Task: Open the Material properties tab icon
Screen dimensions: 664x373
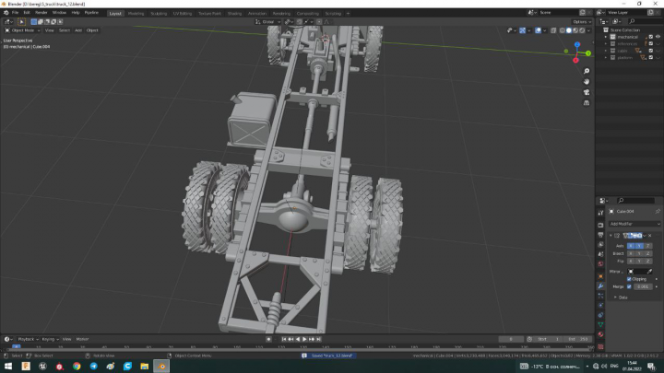Action: (600, 334)
